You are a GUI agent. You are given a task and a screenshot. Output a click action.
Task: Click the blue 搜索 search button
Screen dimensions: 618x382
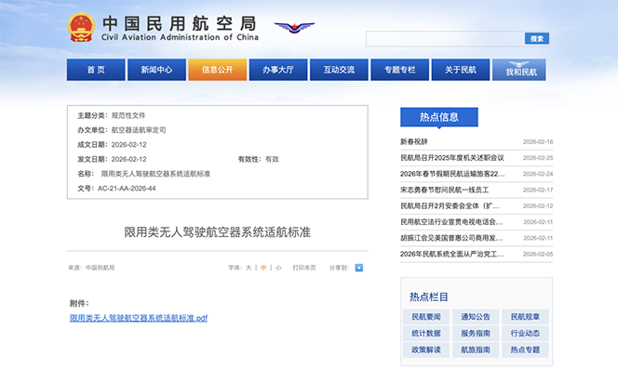[x=536, y=38]
